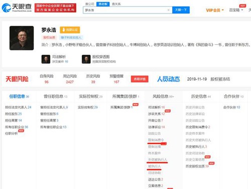Image resolution: width=251 pixels, height=189 pixels.
Task: Open 担任法定代表人 24 list
Action: [x=18, y=107]
